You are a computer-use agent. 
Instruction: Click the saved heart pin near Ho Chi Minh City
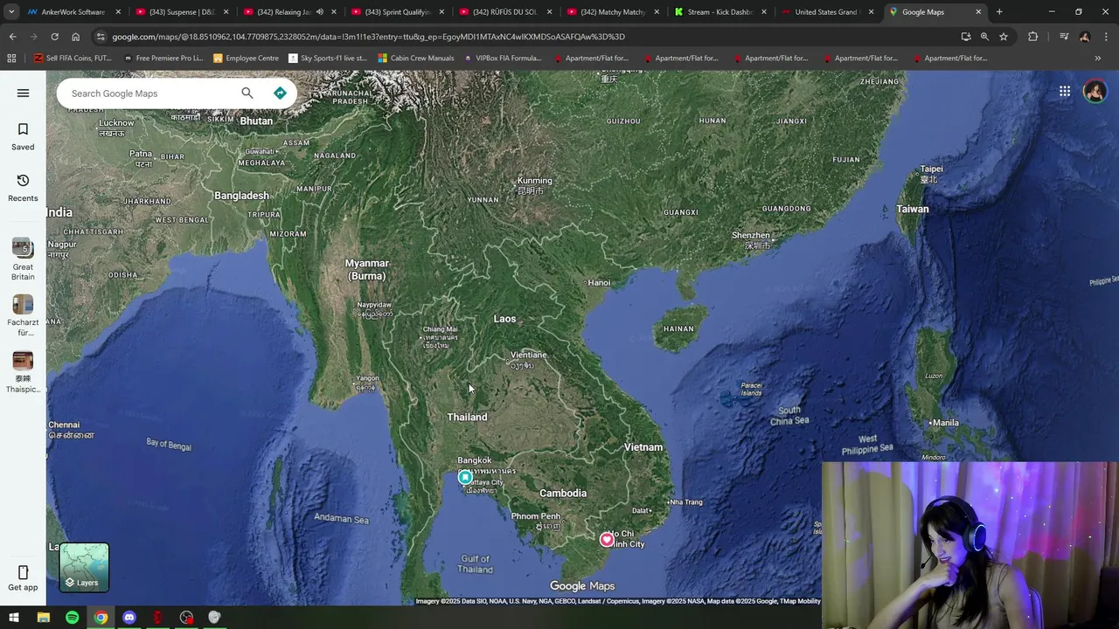(607, 540)
